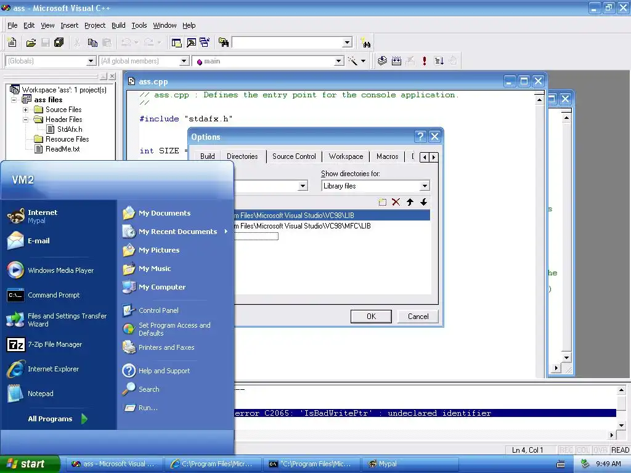Viewport: 631px width, 473px height.
Task: Switch to Mypal taskbar button
Action: (x=410, y=464)
